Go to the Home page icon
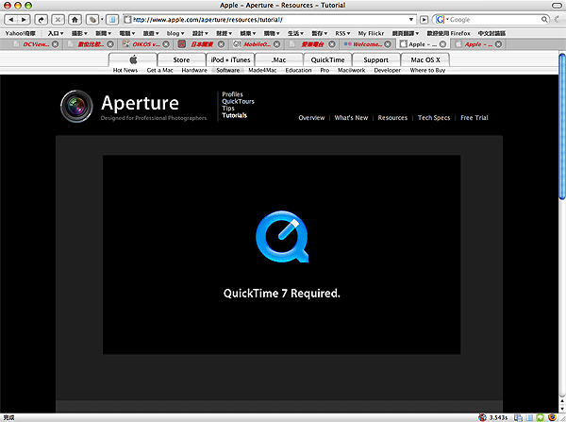The height and width of the screenshot is (422, 566). [75, 20]
